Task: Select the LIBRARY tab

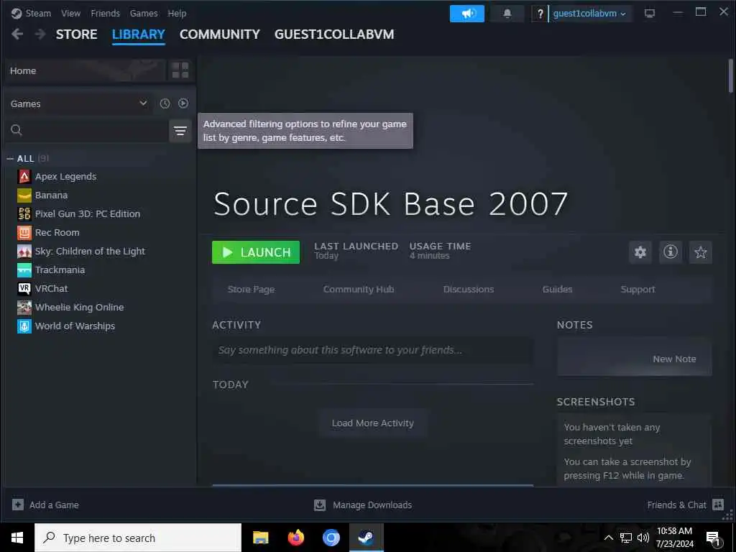Action: (139, 34)
